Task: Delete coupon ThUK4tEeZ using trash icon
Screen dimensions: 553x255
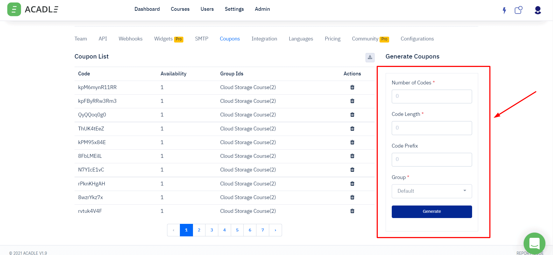Action: 352,129
